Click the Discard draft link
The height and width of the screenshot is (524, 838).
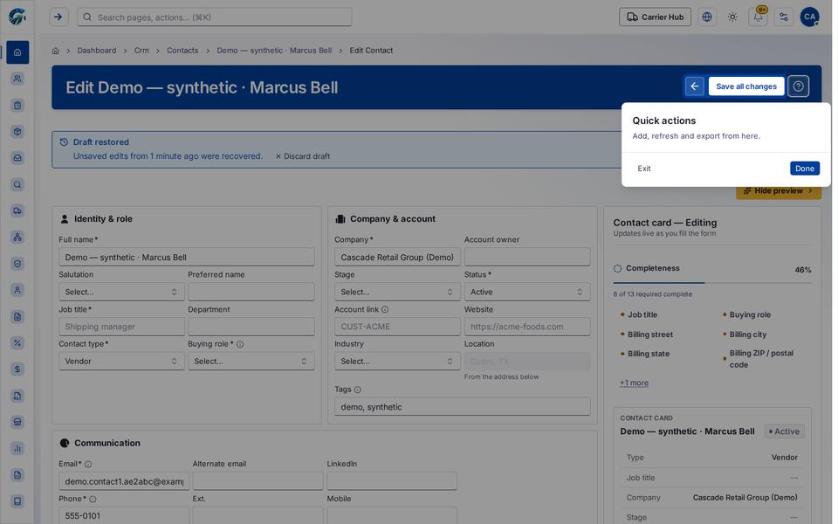(x=303, y=156)
